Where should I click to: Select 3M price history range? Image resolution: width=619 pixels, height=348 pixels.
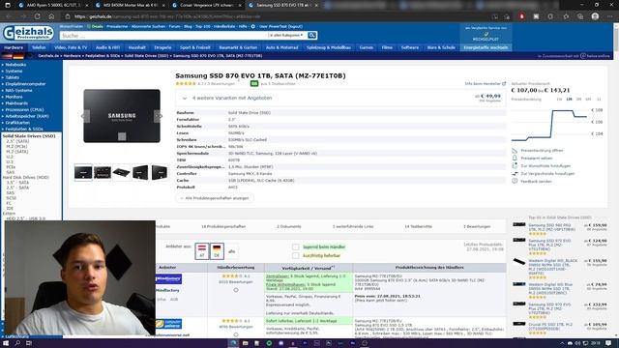(578, 99)
